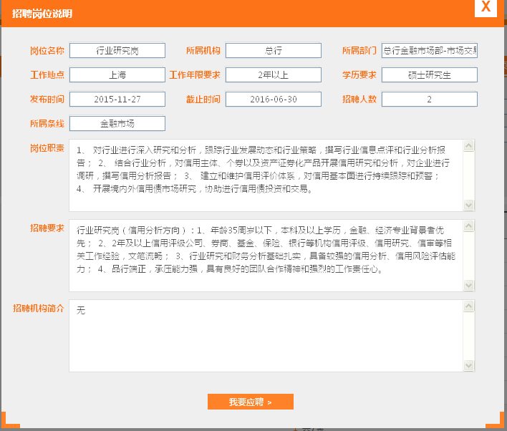Focus the 招聘人数 field showing 2
Screen dimensions: 507x431
(430, 100)
